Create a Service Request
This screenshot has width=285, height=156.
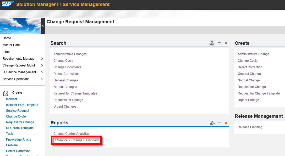[18, 111]
